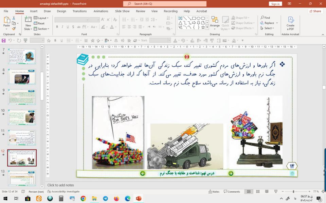
Task: Click the green back arrow on slide
Action: [143, 174]
